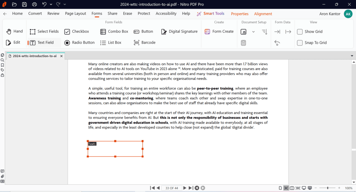Viewport: 356px width, 192px height.
Task: Open the Convert ribbon tab
Action: coord(35,14)
